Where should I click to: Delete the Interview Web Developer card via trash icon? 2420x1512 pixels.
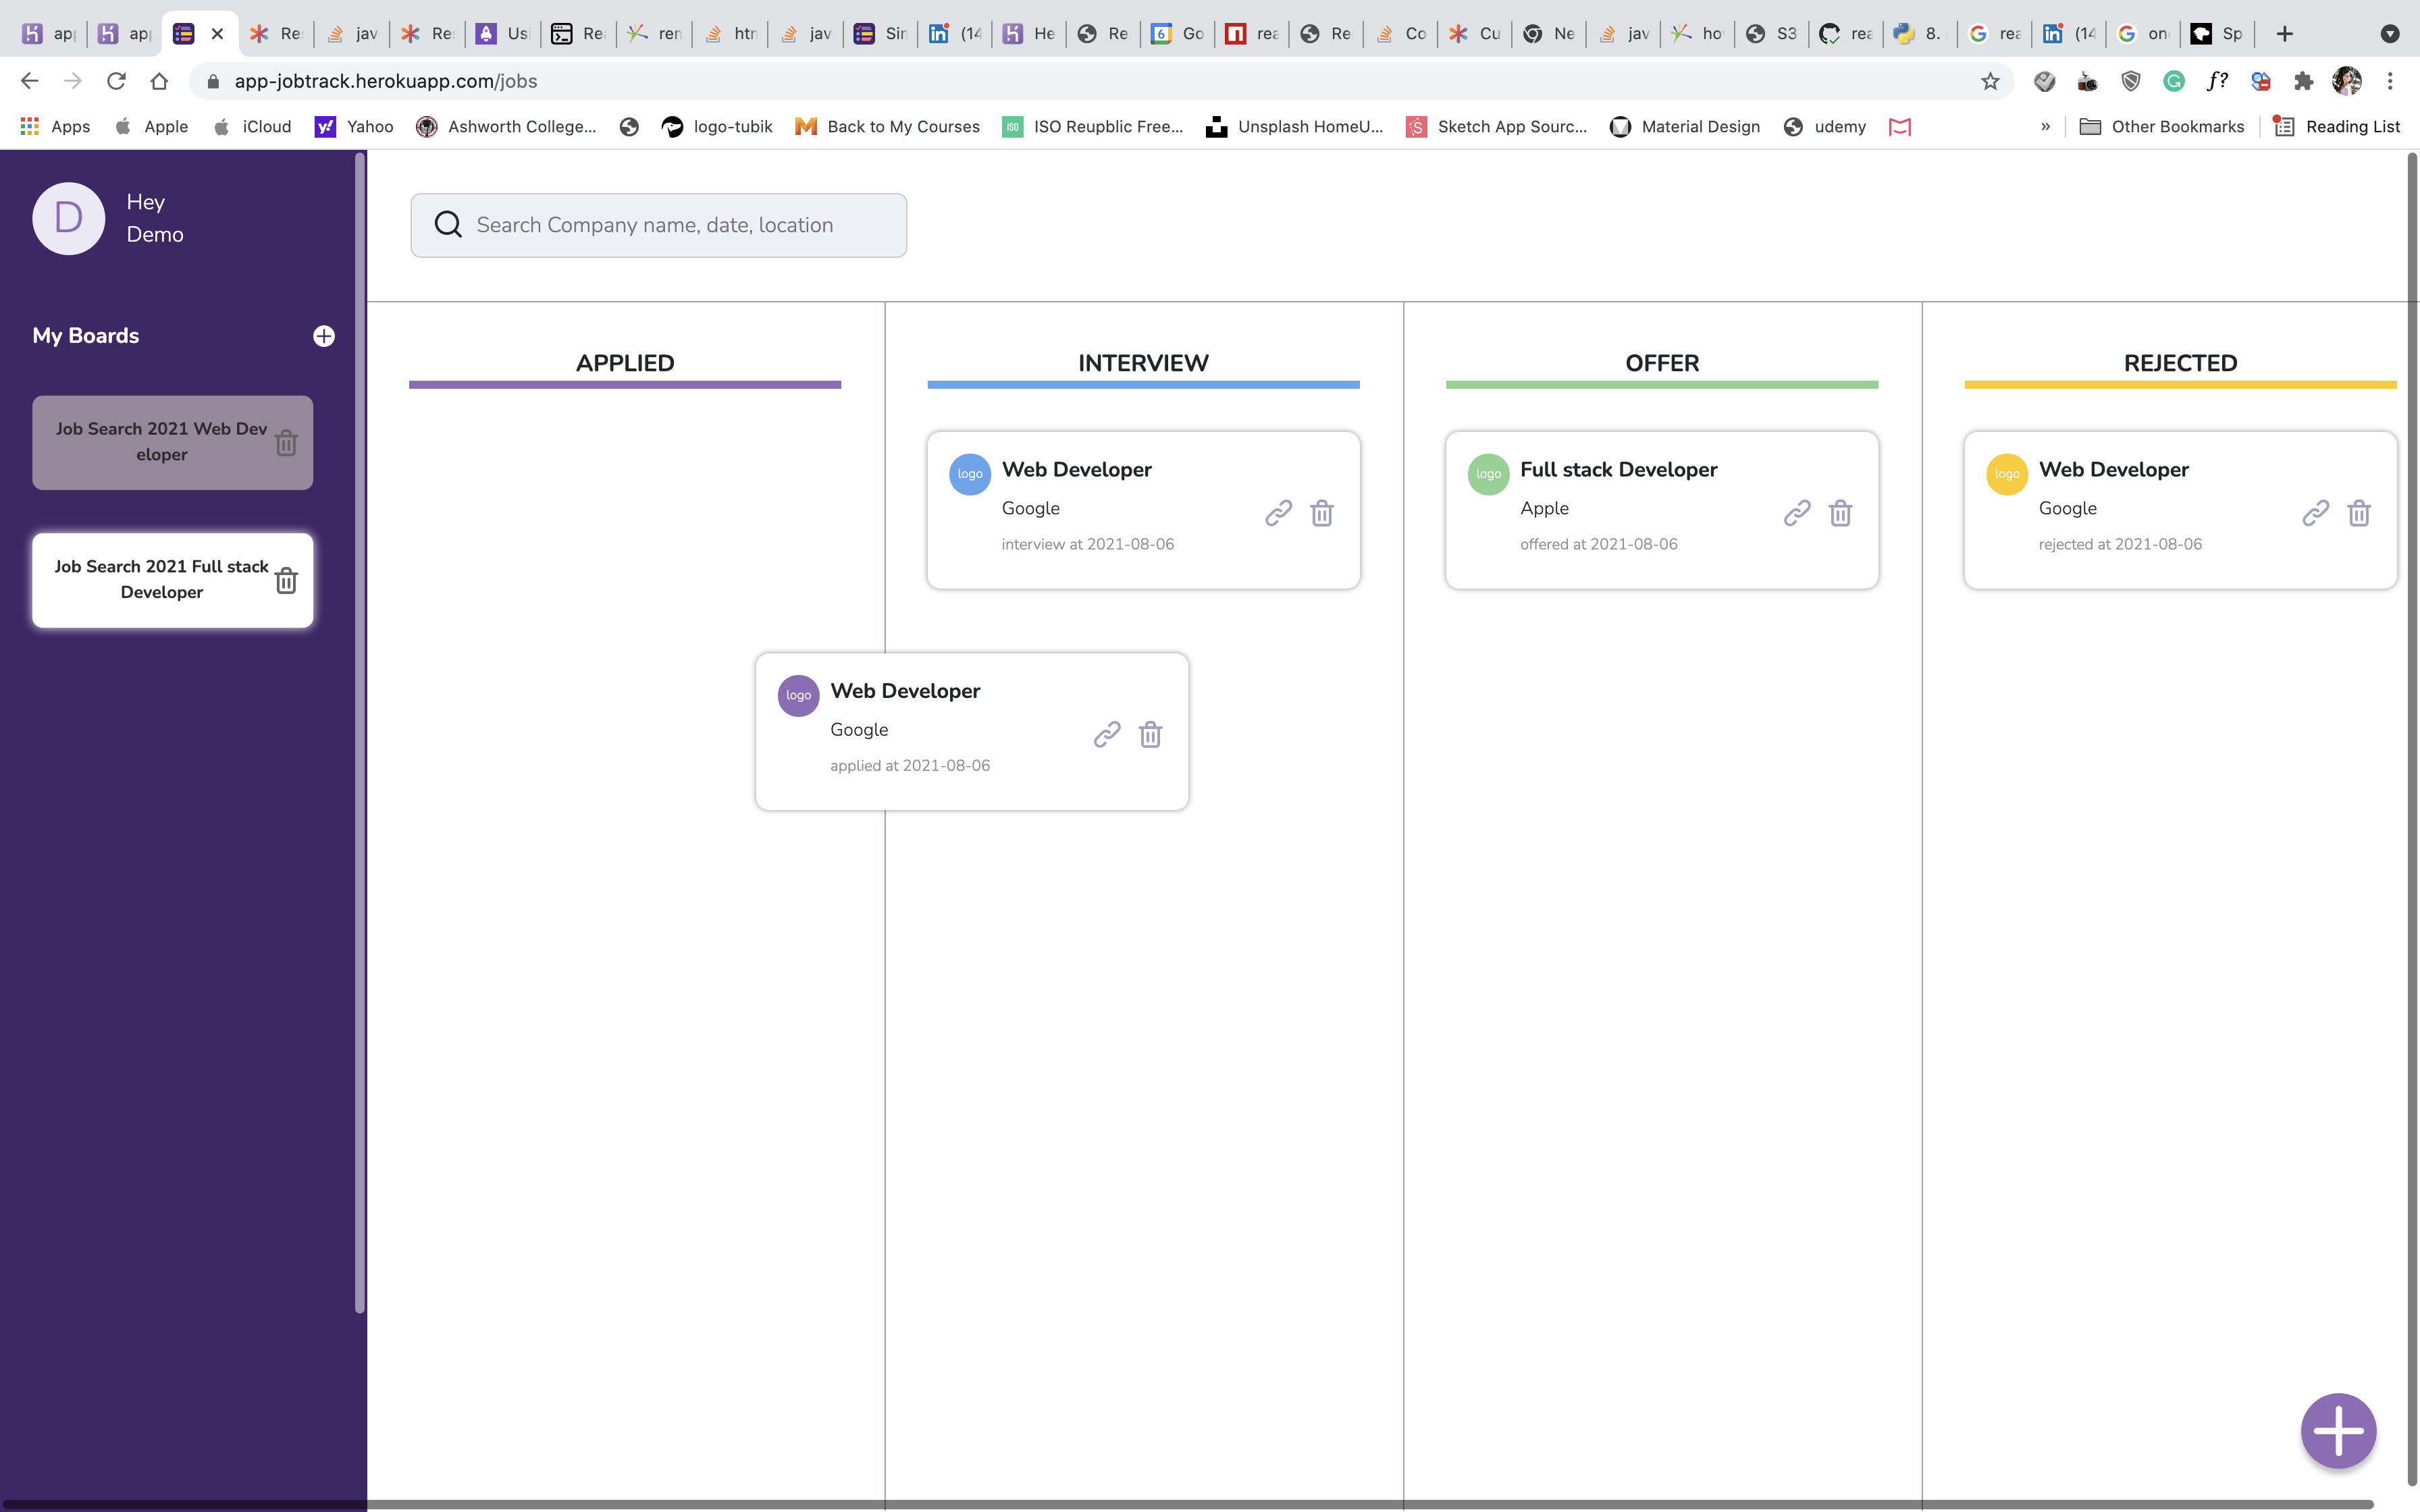(1322, 513)
